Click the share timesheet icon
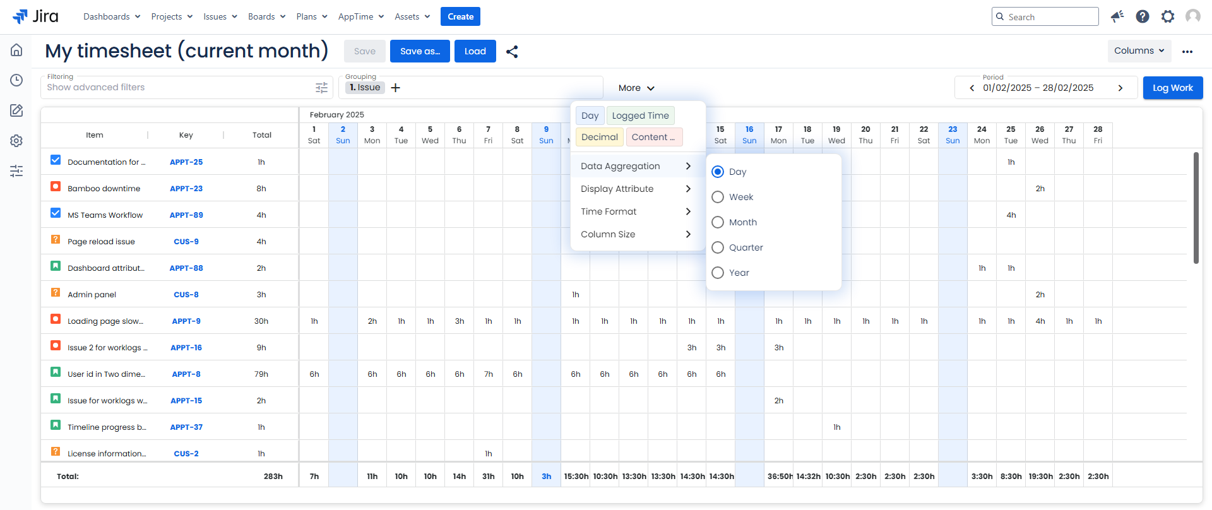The height and width of the screenshot is (510, 1212). pos(512,52)
